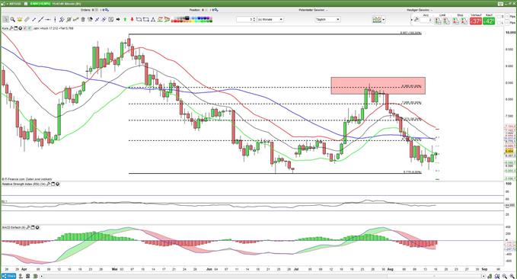
Task: Tick the L limit checkbox
Action: click(499, 22)
